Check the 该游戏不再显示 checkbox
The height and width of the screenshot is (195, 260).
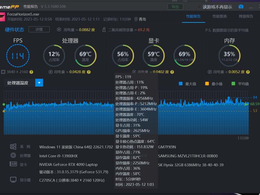click(x=199, y=7)
